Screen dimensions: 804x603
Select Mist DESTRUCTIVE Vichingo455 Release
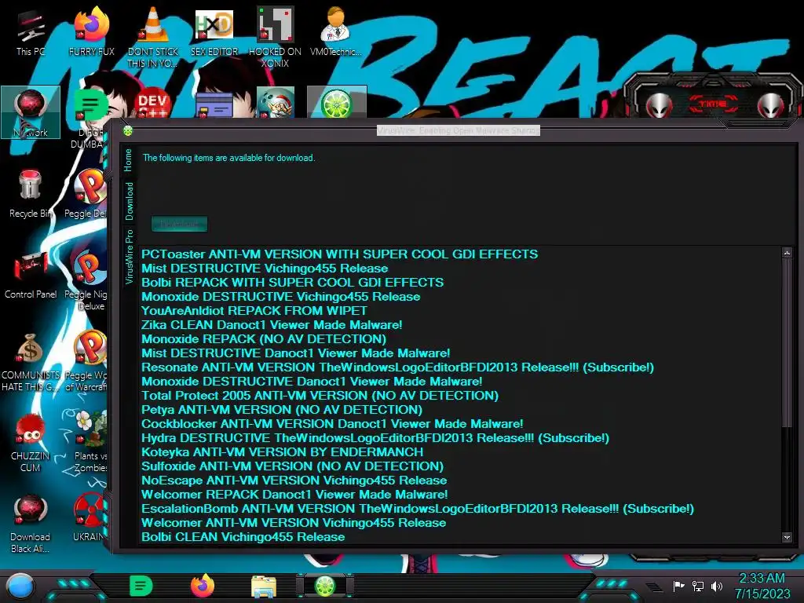click(x=265, y=269)
